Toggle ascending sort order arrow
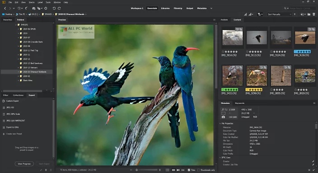Image resolution: width=318 pixels, height=173 pixels. pyautogui.click(x=295, y=14)
